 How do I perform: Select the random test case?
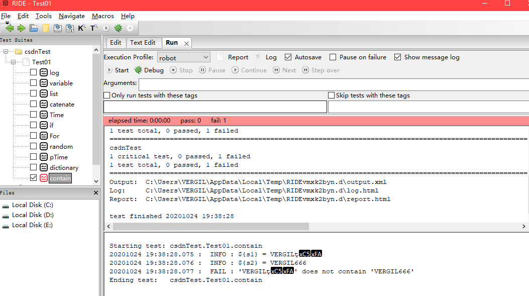(x=61, y=146)
